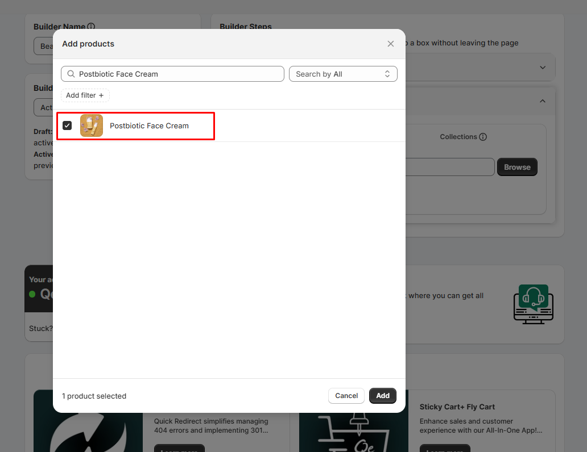Uncheck the Postbiotic Face Cream checkbox
Image resolution: width=587 pixels, height=452 pixels.
[x=67, y=125]
